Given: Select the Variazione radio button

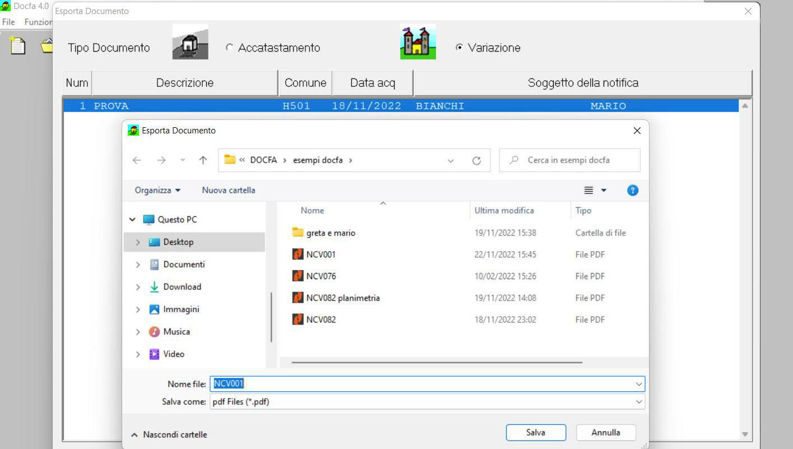Looking at the screenshot, I should coord(460,48).
